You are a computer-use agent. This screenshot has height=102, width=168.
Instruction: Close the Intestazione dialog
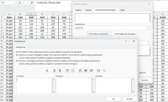point(134,41)
